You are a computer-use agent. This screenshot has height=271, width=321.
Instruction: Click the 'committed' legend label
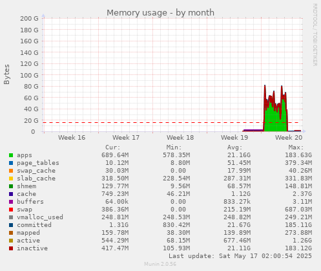(34, 225)
